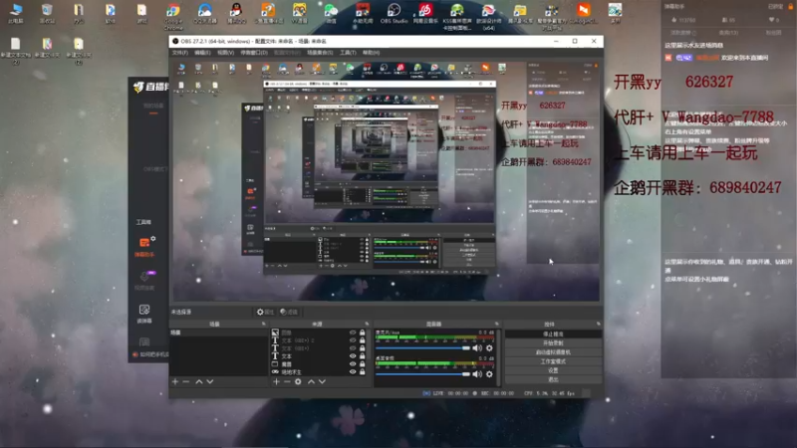The width and height of the screenshot is (797, 448).
Task: Click the studio mode button
Action: coord(553,361)
